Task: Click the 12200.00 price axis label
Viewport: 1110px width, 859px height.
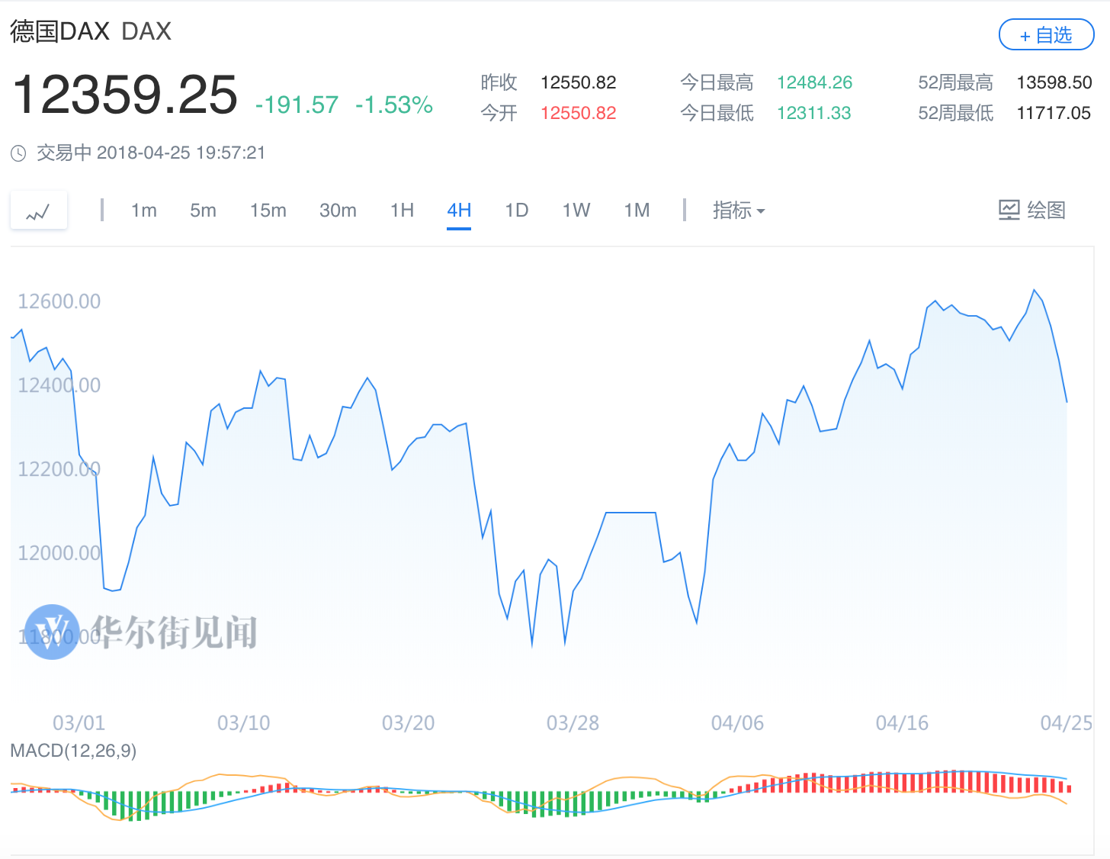Action: (59, 469)
